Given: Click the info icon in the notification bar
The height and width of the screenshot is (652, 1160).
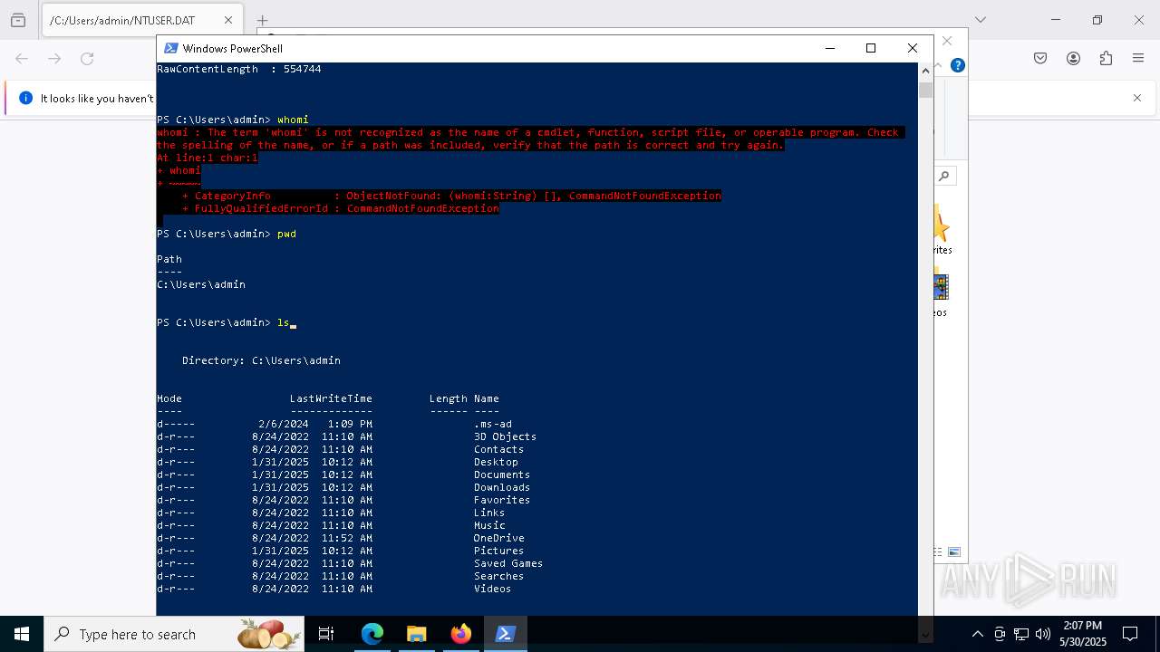Looking at the screenshot, I should coord(25,98).
